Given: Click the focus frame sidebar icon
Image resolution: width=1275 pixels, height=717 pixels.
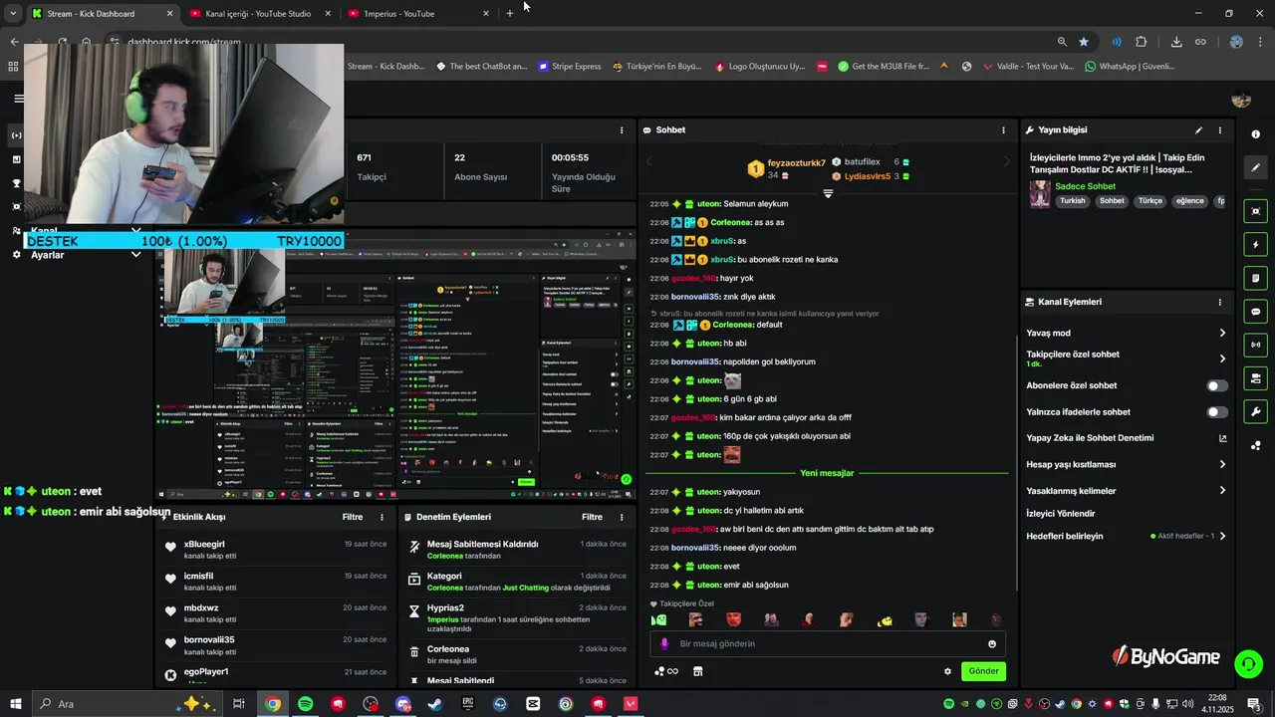Looking at the screenshot, I should [x=1255, y=211].
